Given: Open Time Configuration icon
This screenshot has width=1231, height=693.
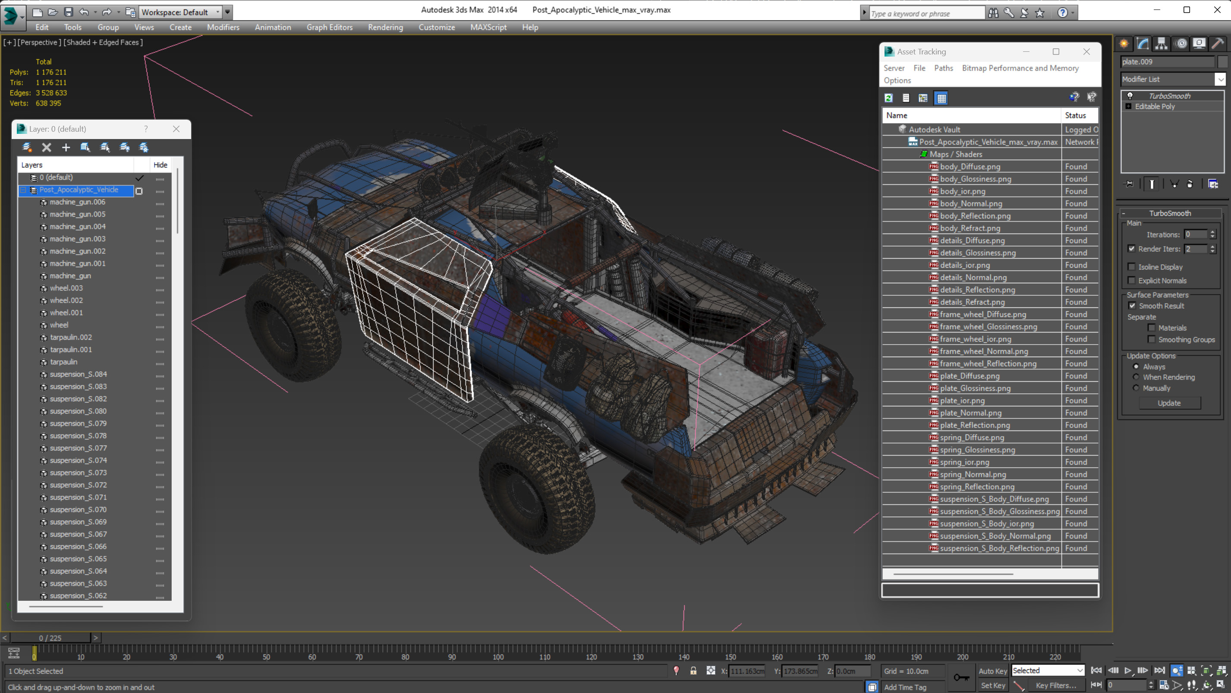Looking at the screenshot, I should coord(1164,685).
